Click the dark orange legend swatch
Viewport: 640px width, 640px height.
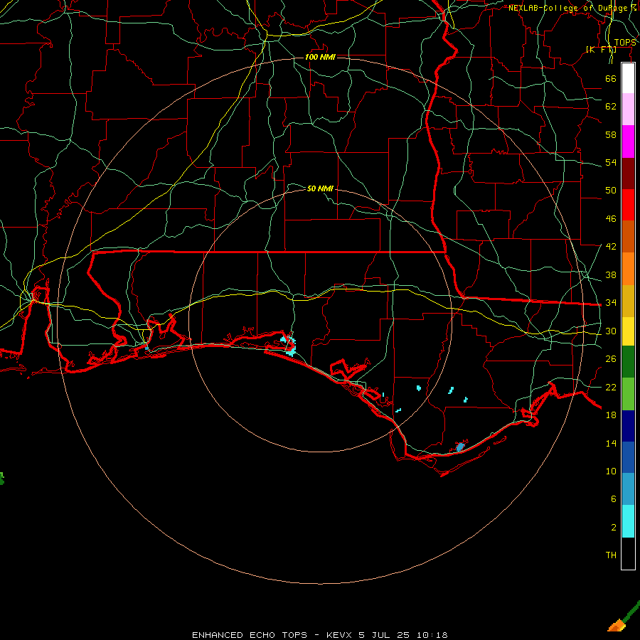(x=628, y=237)
